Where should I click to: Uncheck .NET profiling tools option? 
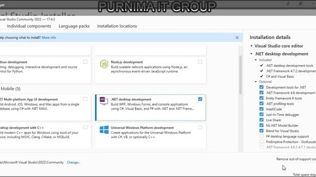261,103
